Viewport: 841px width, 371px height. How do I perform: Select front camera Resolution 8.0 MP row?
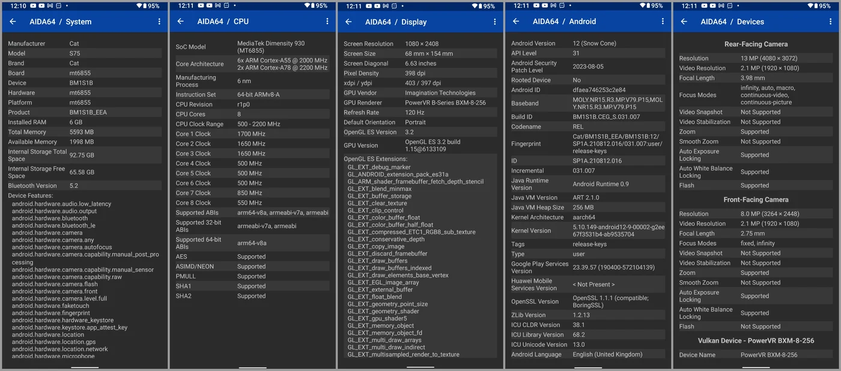tap(756, 214)
